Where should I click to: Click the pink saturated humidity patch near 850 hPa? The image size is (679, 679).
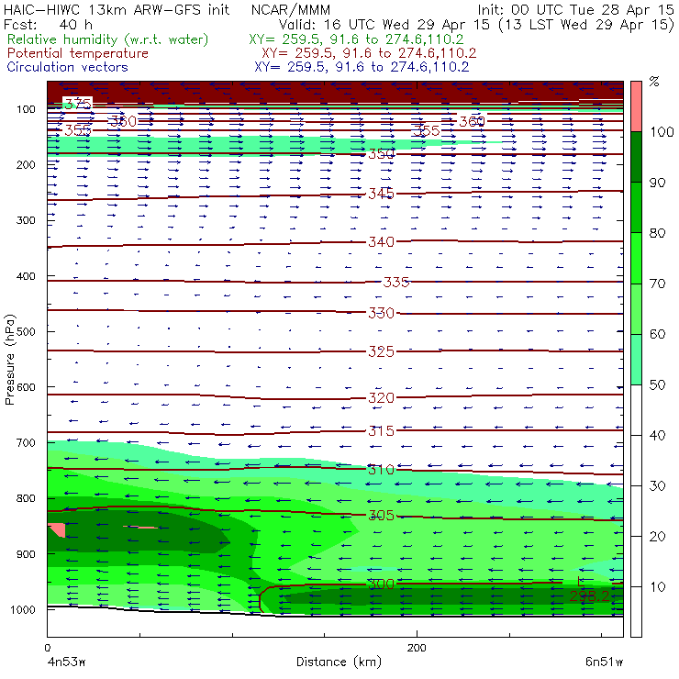pyautogui.click(x=57, y=530)
